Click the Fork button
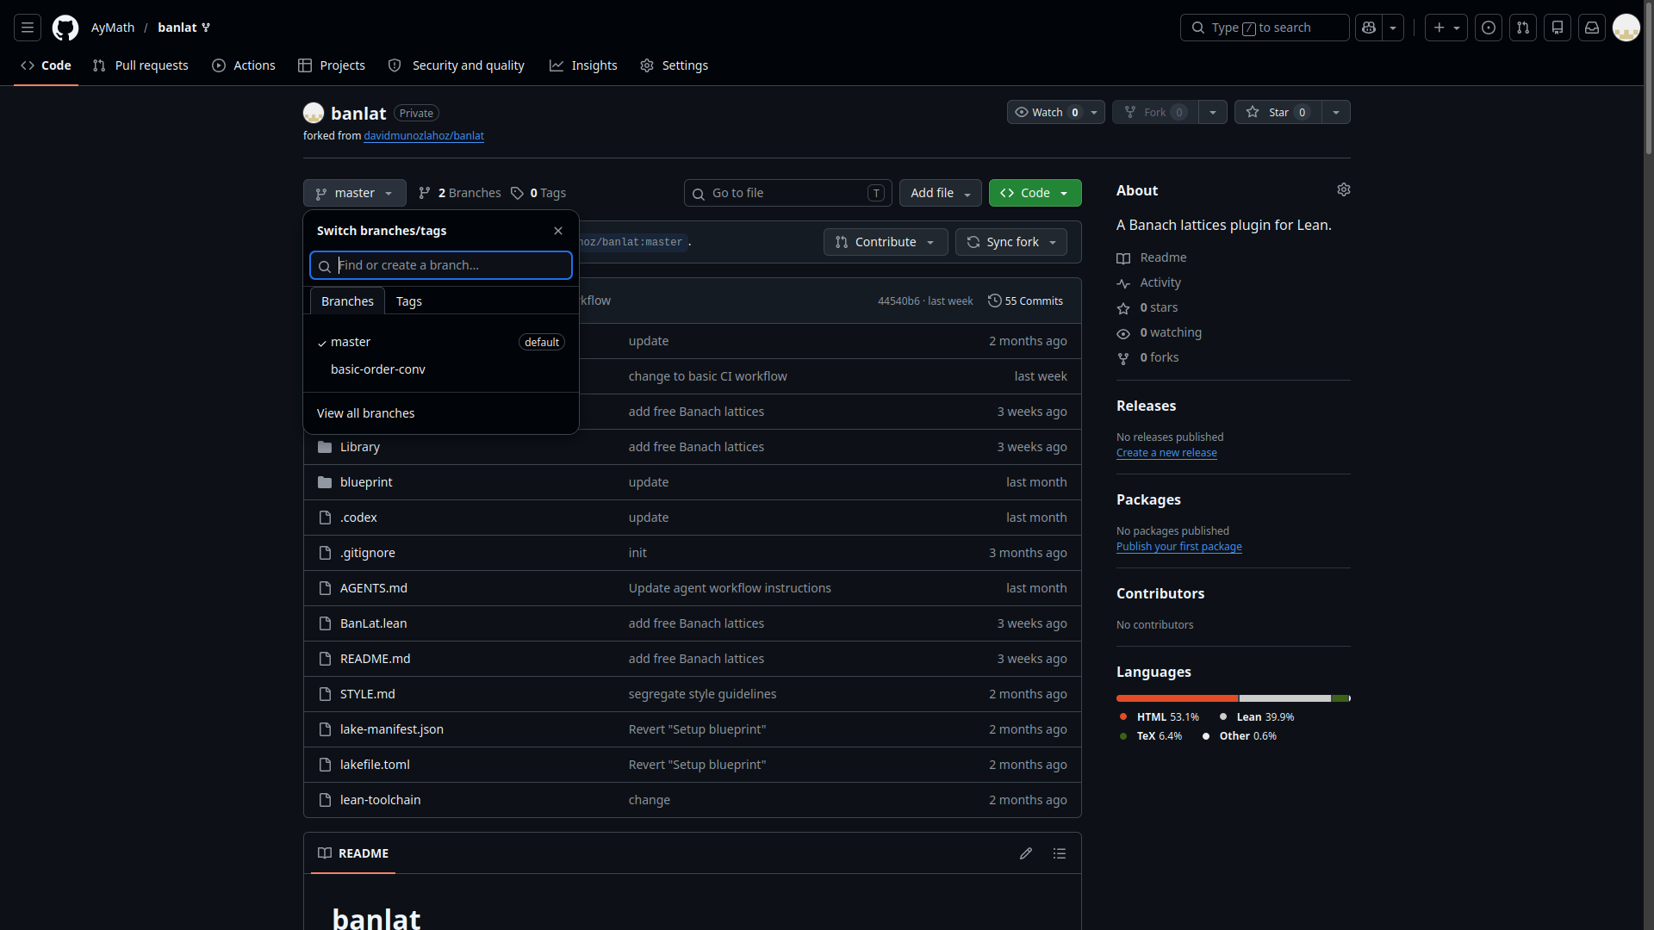Image resolution: width=1654 pixels, height=930 pixels. click(x=1155, y=112)
